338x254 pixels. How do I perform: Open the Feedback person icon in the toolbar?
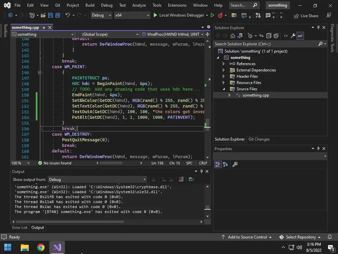[x=329, y=15]
